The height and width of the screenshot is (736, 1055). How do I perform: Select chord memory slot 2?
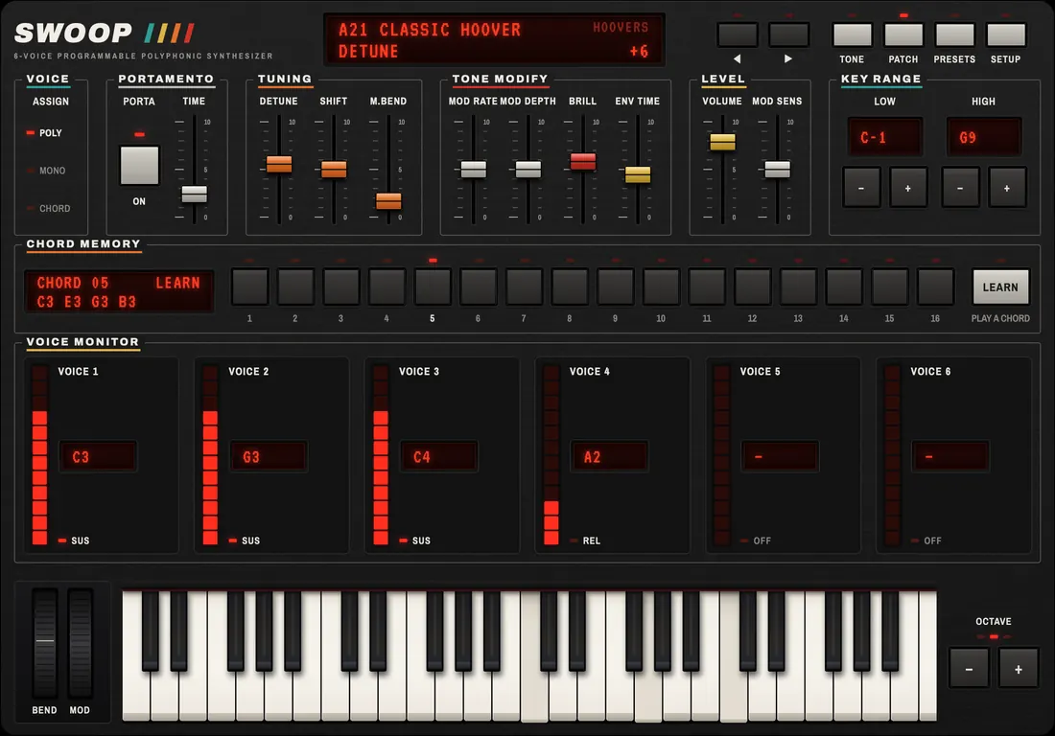tap(295, 287)
